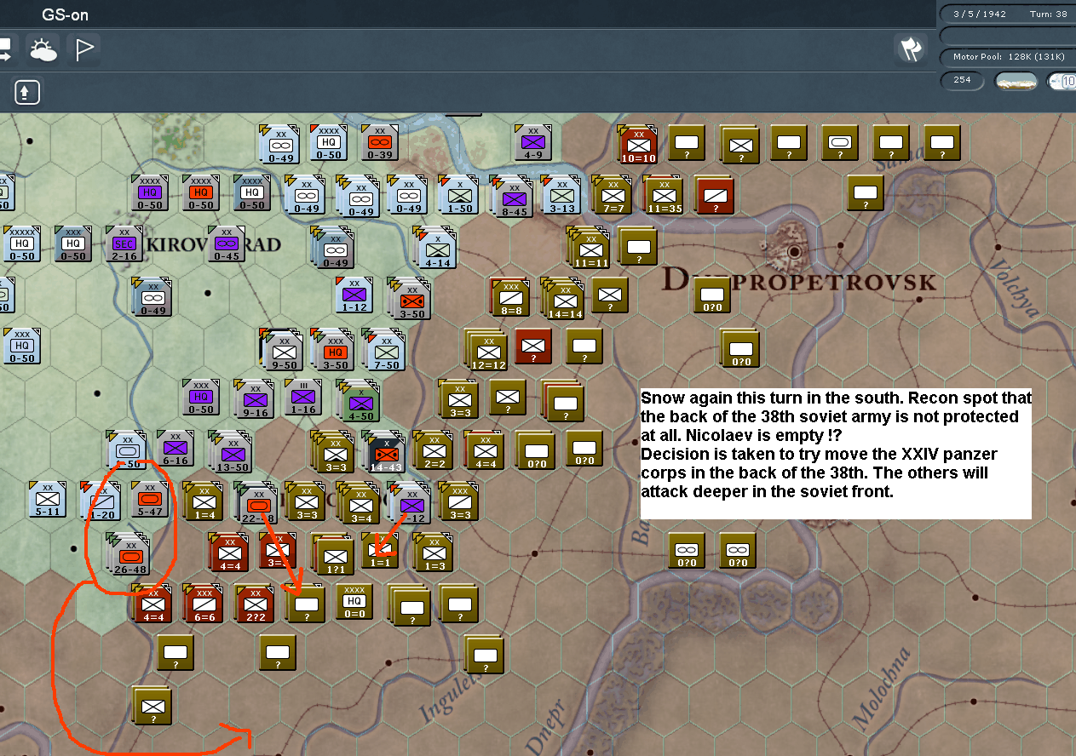1076x756 pixels.
Task: Select the purple regiment 1-16
Action: [303, 398]
